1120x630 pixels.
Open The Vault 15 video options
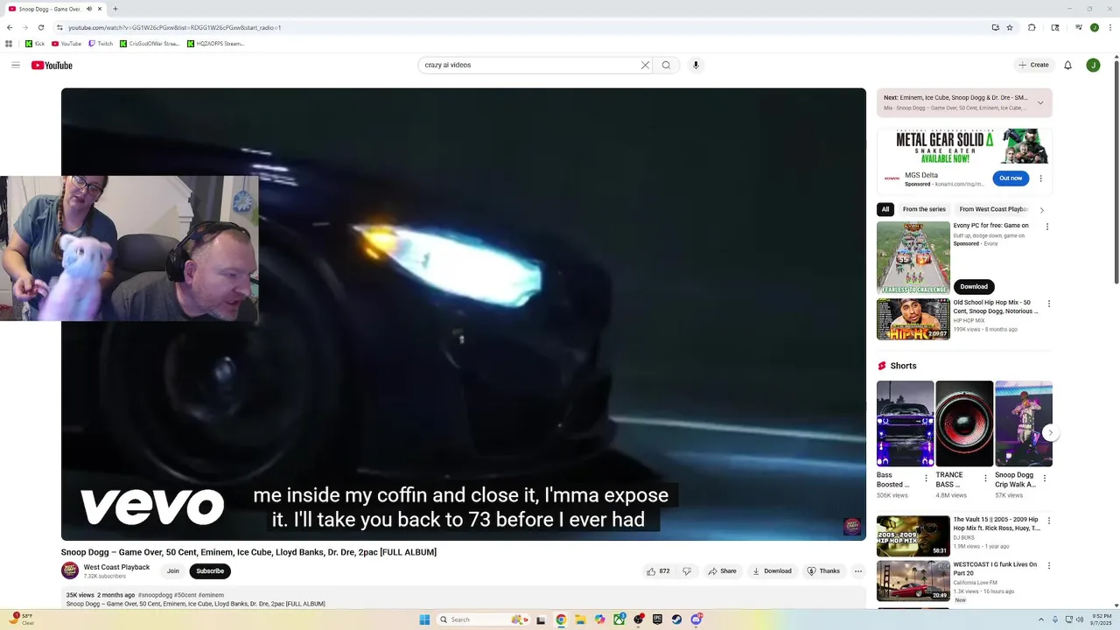pos(1049,521)
